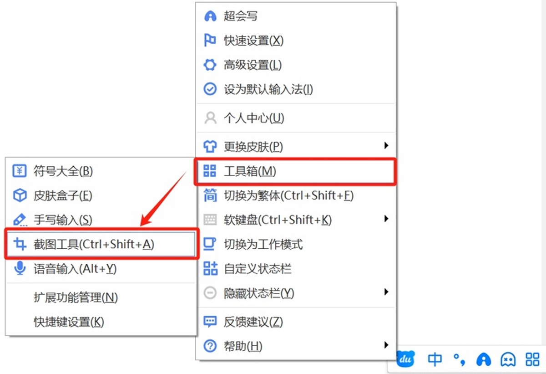
Task: Click the Baidu du logo on status bar
Action: coord(404,360)
